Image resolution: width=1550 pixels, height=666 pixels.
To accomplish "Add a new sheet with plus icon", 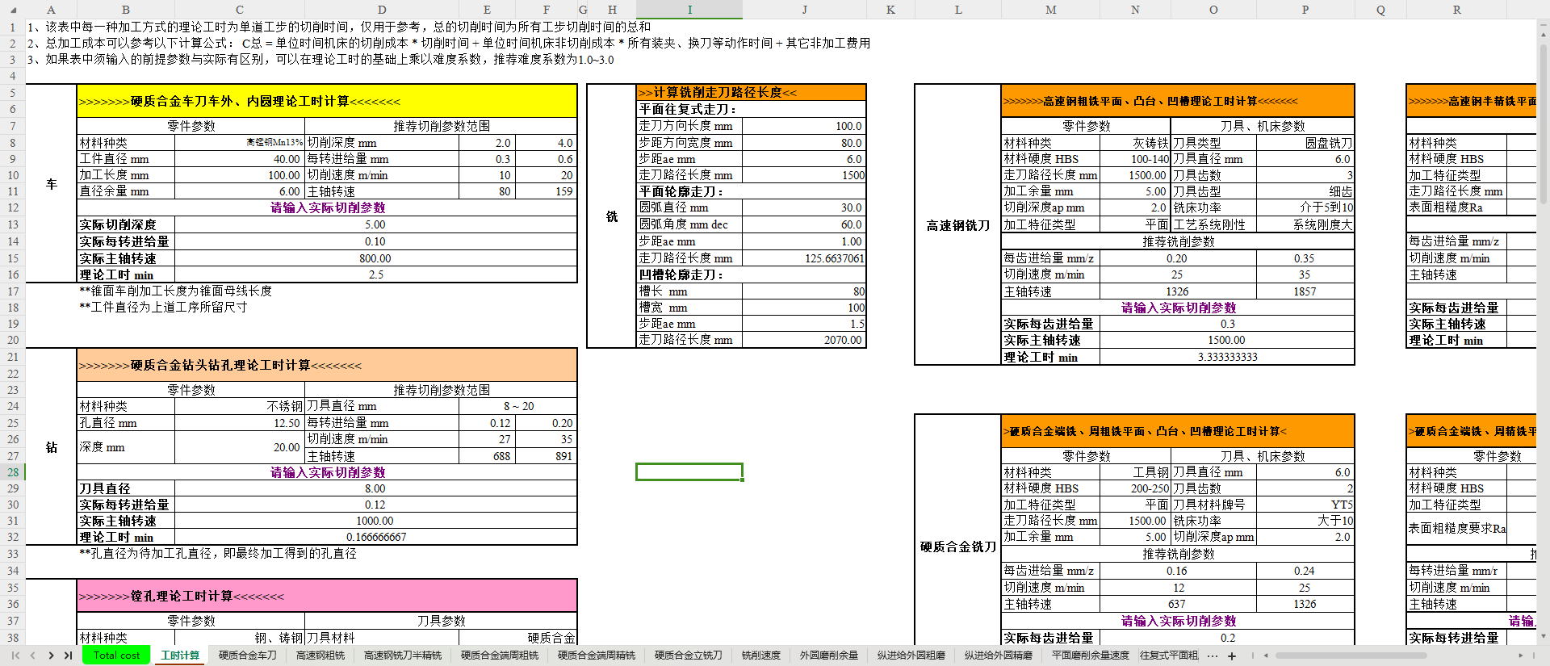I will coord(1232,656).
